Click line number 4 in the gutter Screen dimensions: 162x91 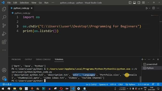(17, 31)
